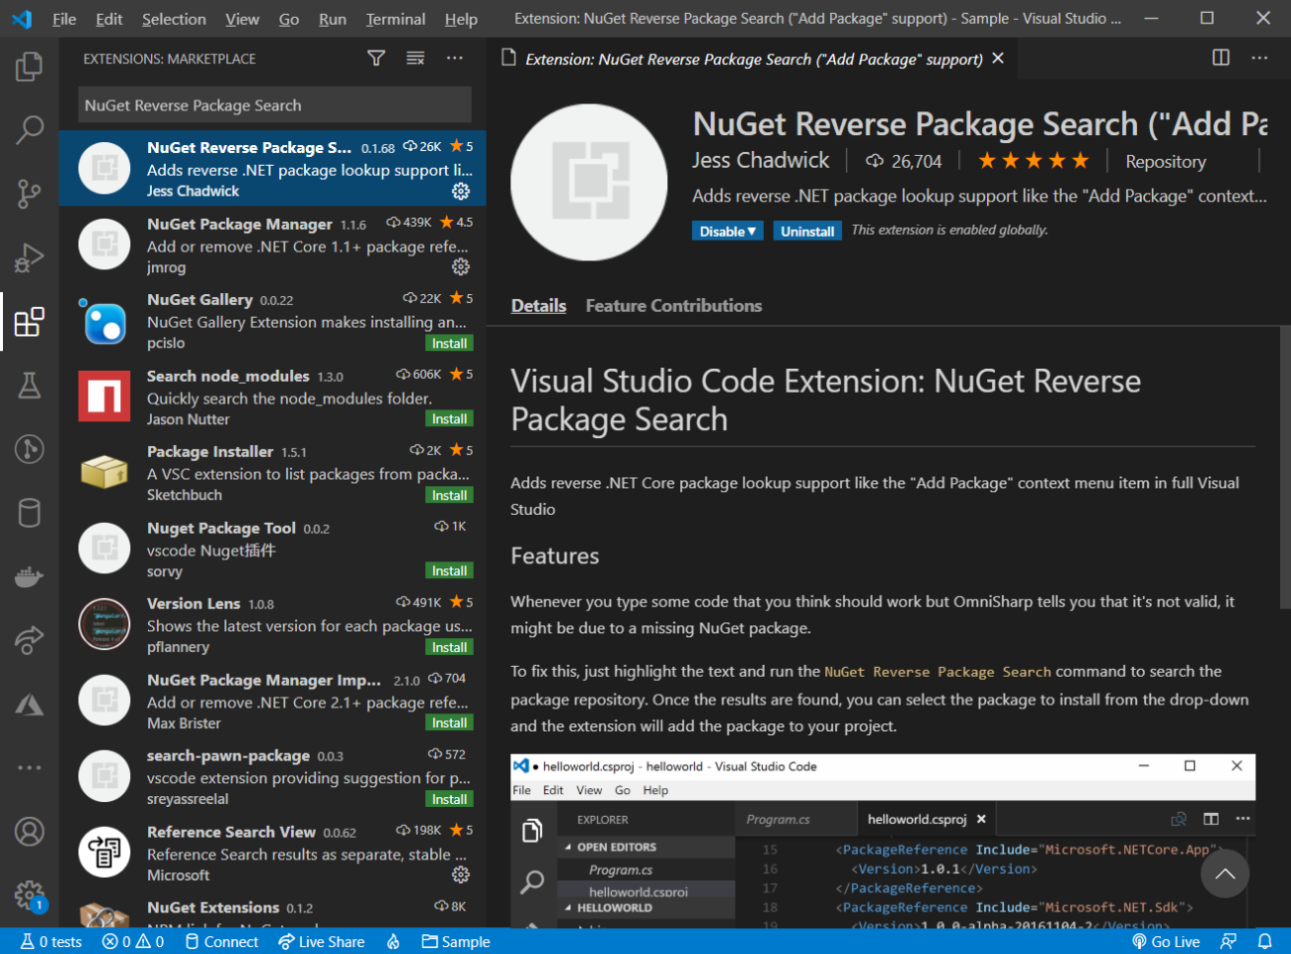Open the Manage gear in activity bar

(x=29, y=895)
